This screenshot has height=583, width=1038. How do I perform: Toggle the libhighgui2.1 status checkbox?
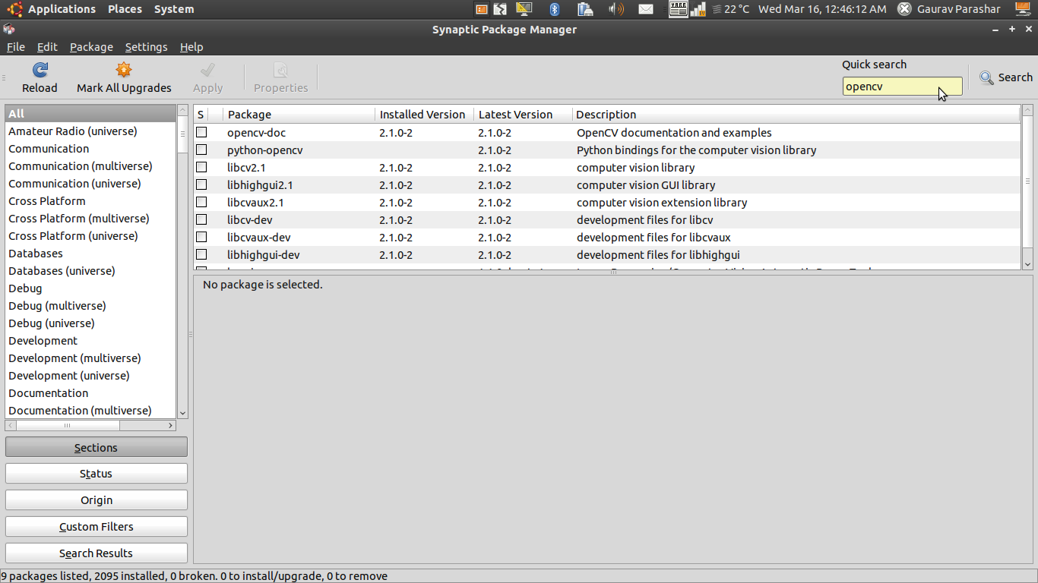click(201, 184)
